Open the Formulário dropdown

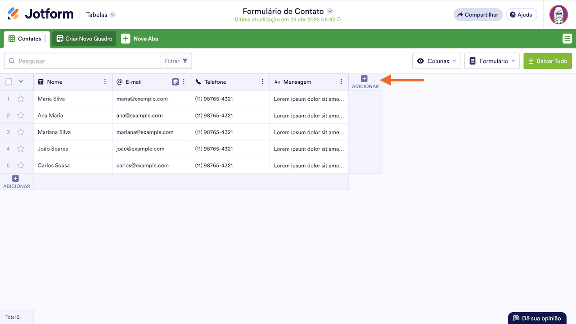492,61
